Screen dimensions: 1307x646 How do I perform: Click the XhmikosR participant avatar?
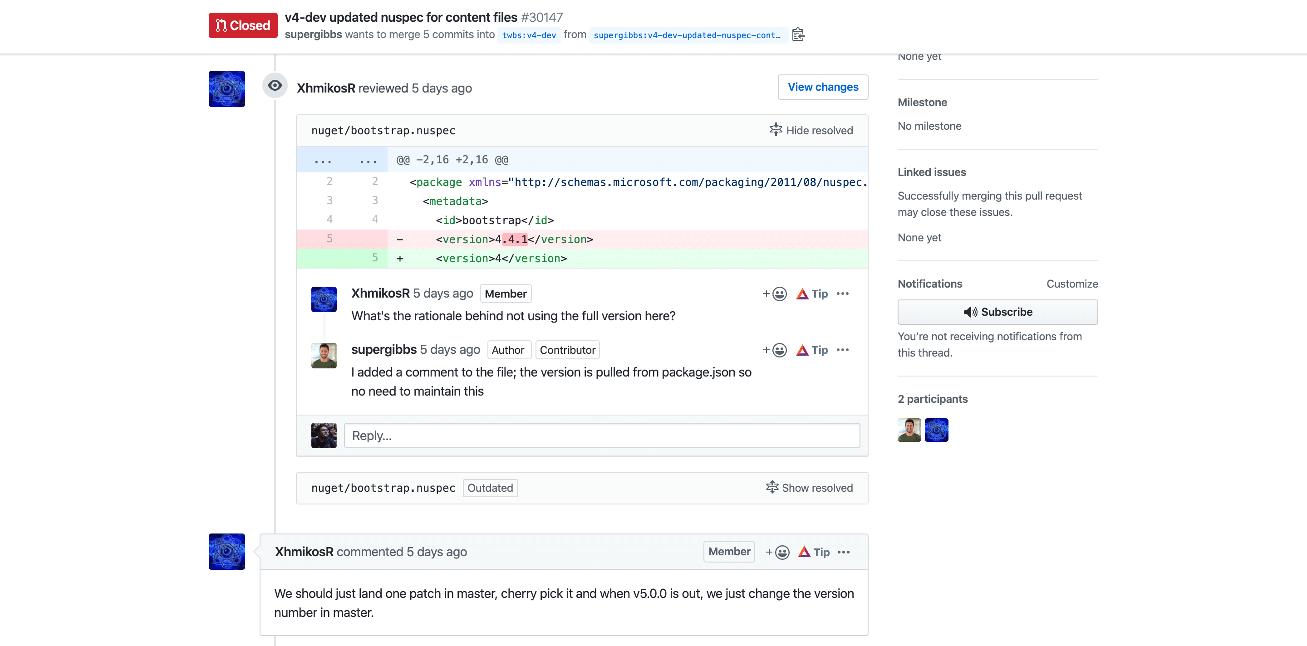click(x=936, y=431)
